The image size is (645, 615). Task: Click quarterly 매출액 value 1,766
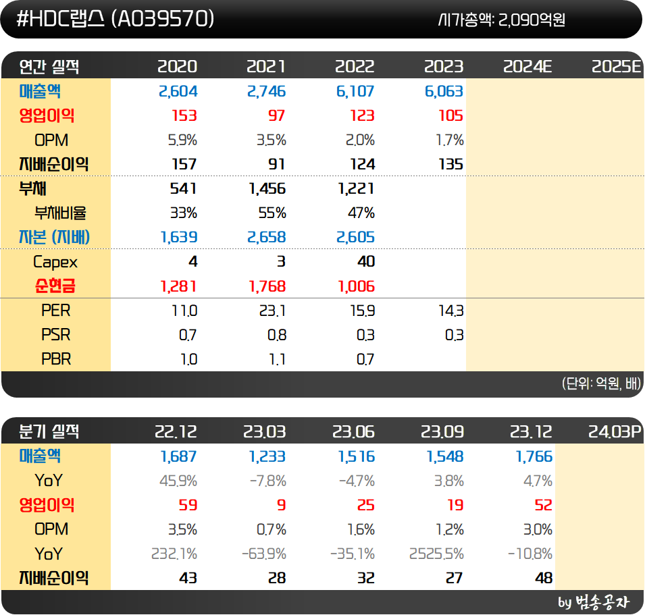534,456
